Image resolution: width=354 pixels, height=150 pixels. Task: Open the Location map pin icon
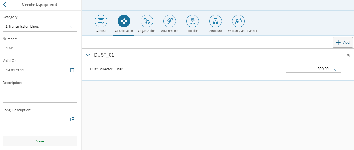tap(193, 21)
